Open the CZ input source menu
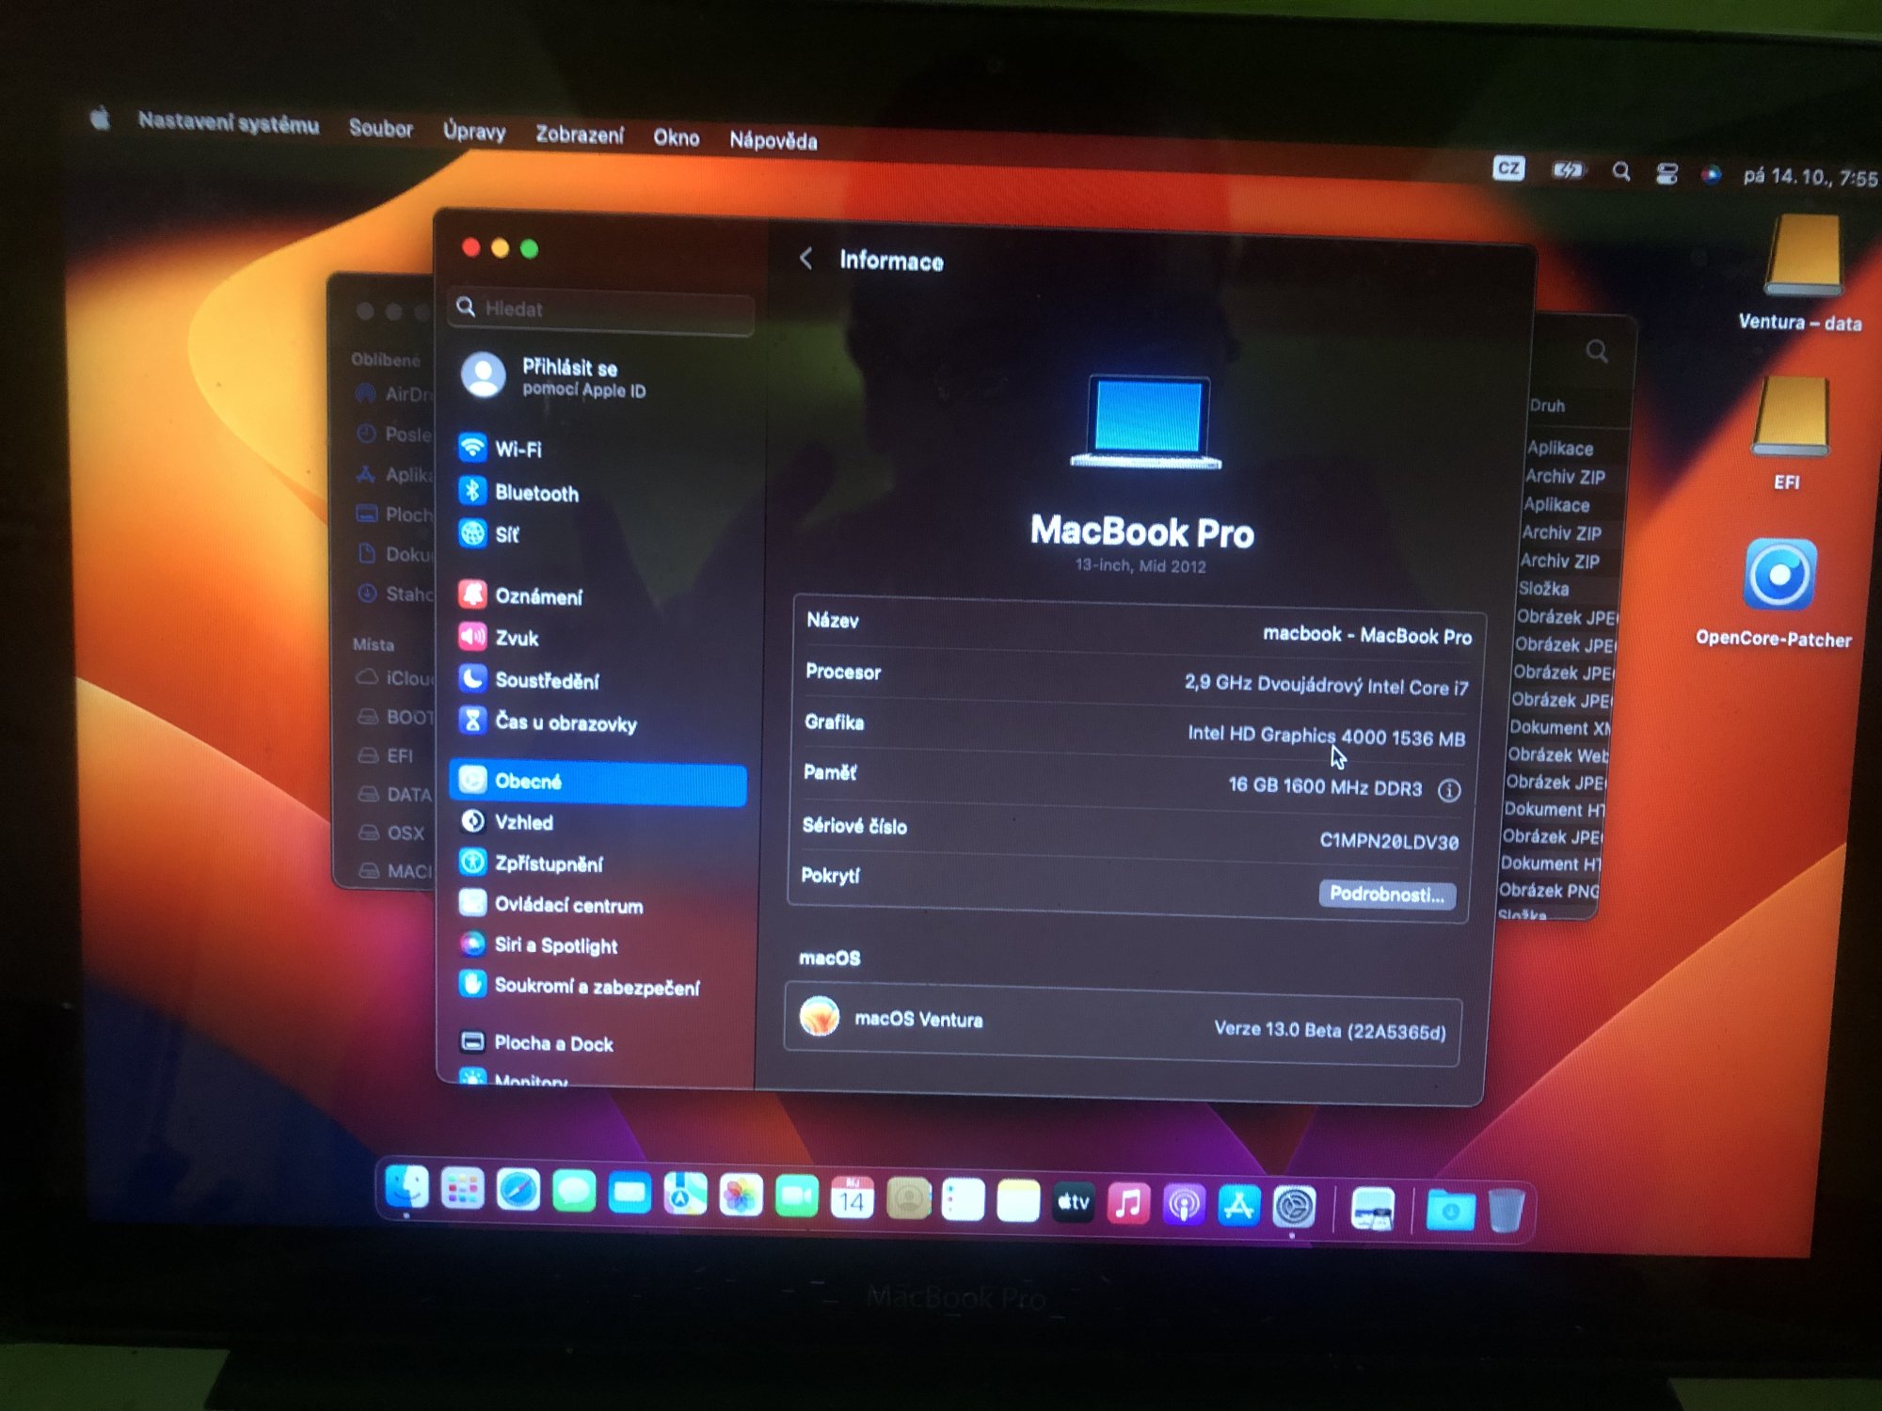This screenshot has width=1882, height=1411. pyautogui.click(x=1507, y=168)
